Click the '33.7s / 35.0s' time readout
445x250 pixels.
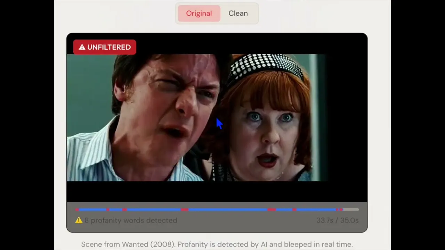tap(337, 220)
